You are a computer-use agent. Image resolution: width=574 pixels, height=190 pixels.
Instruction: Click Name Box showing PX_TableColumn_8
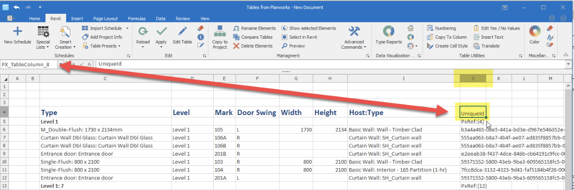click(x=29, y=64)
